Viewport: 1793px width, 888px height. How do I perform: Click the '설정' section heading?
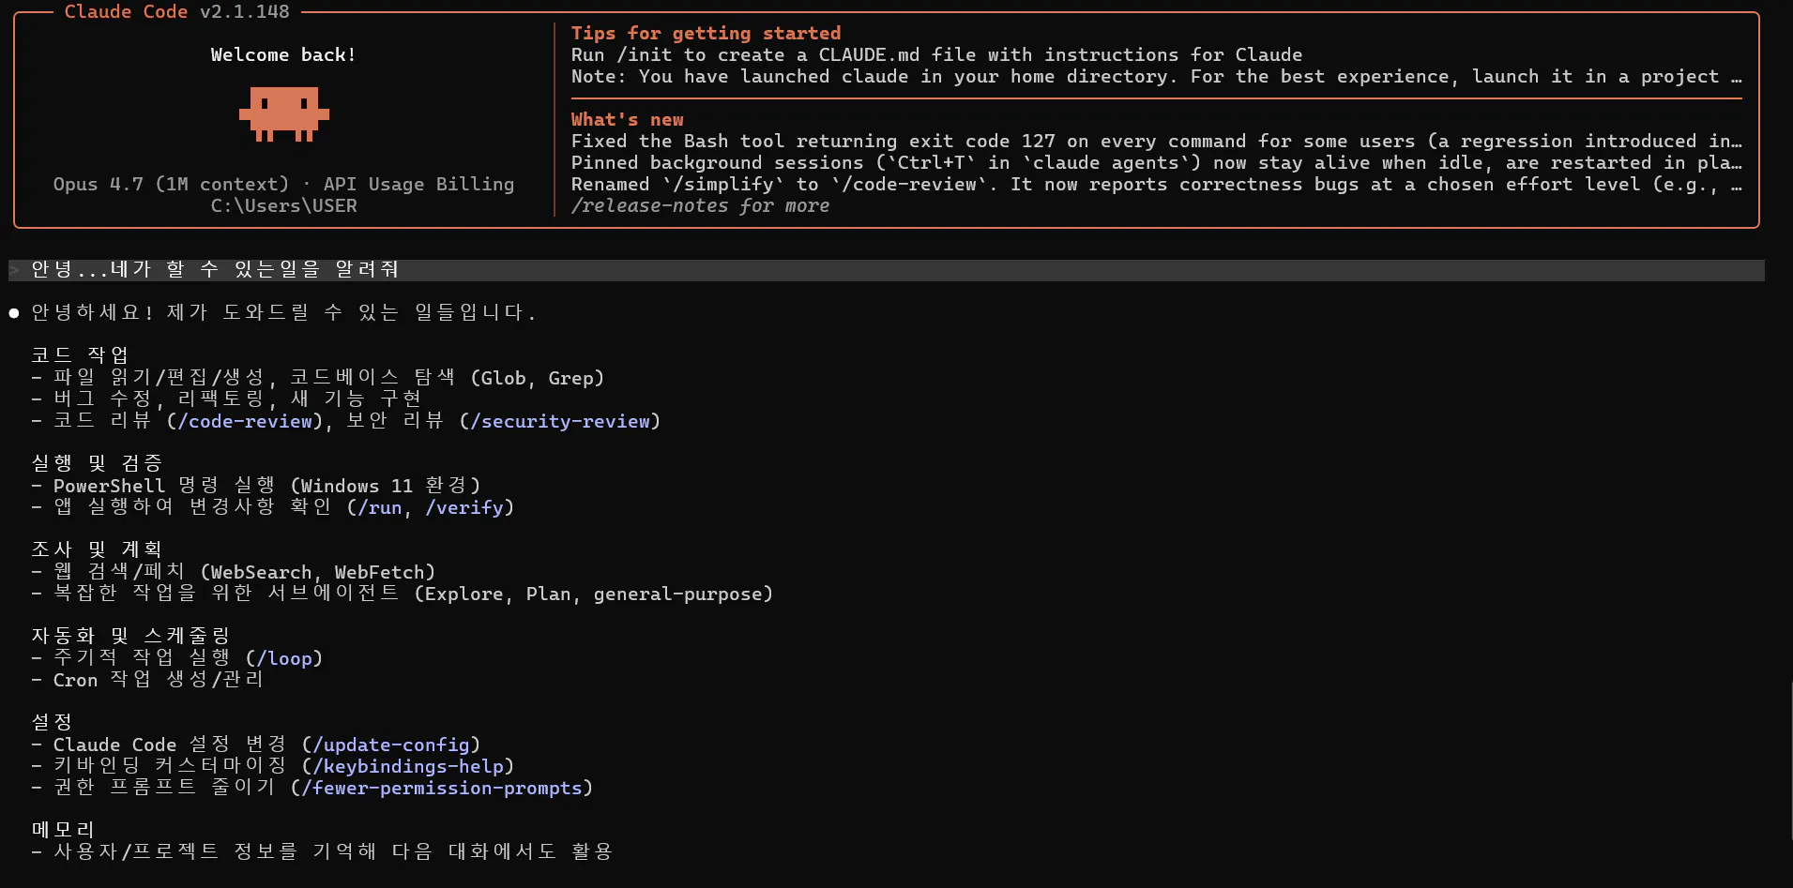pyautogui.click(x=52, y=722)
